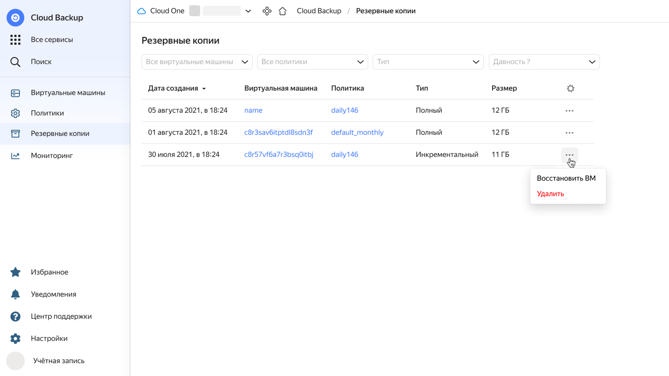The height and width of the screenshot is (376, 669).
Task: Click the 11 ГБ size cell
Action: click(500, 155)
